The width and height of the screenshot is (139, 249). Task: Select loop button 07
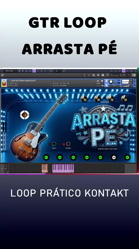point(127,157)
